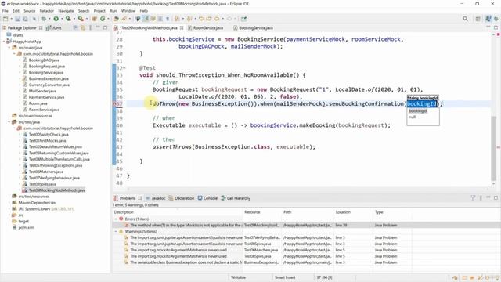Click the Back navigation arrow icon
The height and width of the screenshot is (282, 501).
point(217,19)
